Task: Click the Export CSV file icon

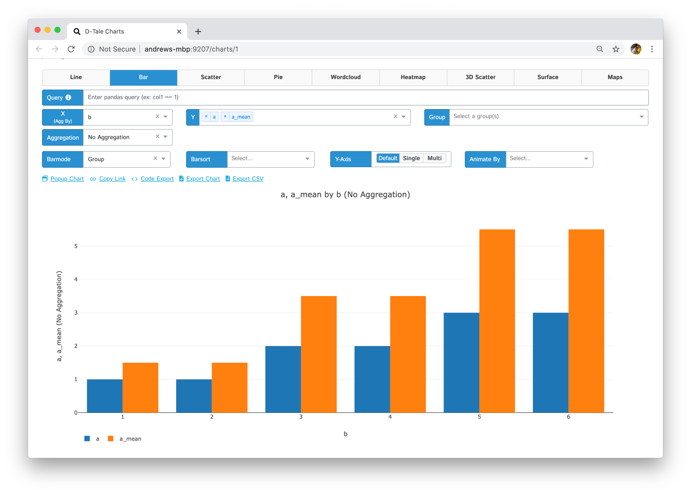Action: click(x=228, y=179)
